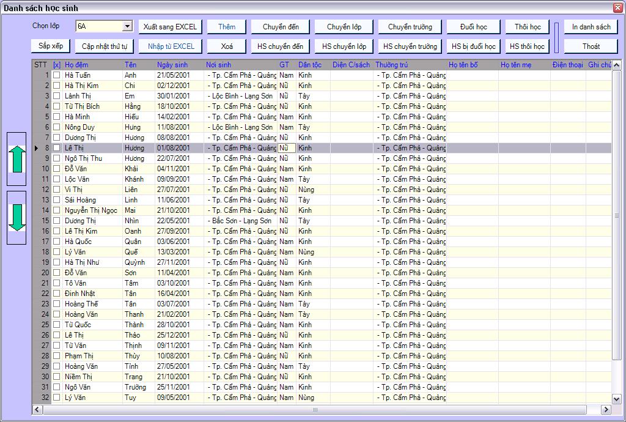
Task: Click the HS chuyển đến button
Action: 280,46
